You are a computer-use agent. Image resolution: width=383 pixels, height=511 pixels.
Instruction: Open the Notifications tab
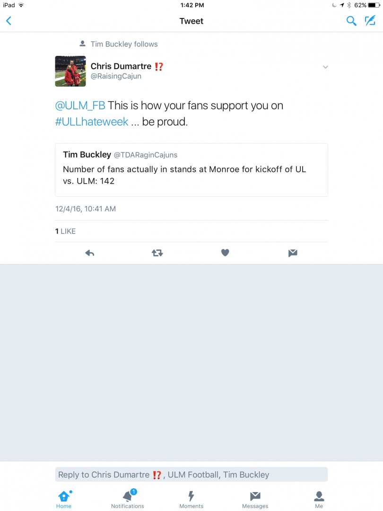click(128, 499)
